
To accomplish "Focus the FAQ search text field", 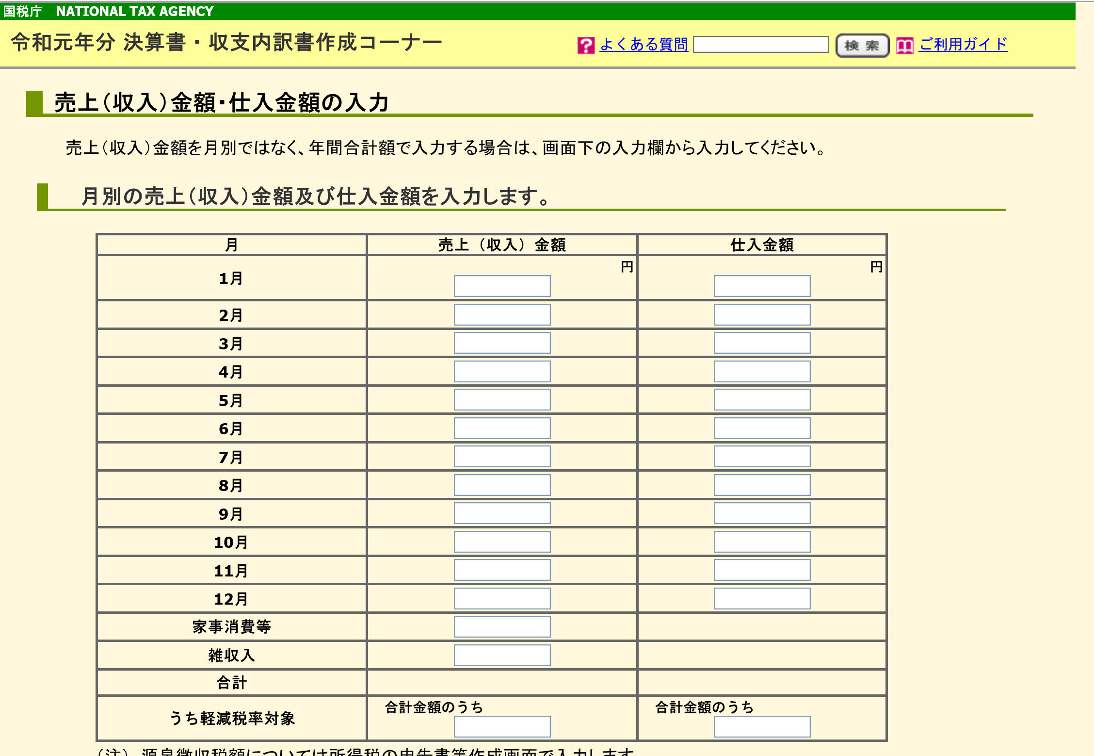I will point(761,45).
